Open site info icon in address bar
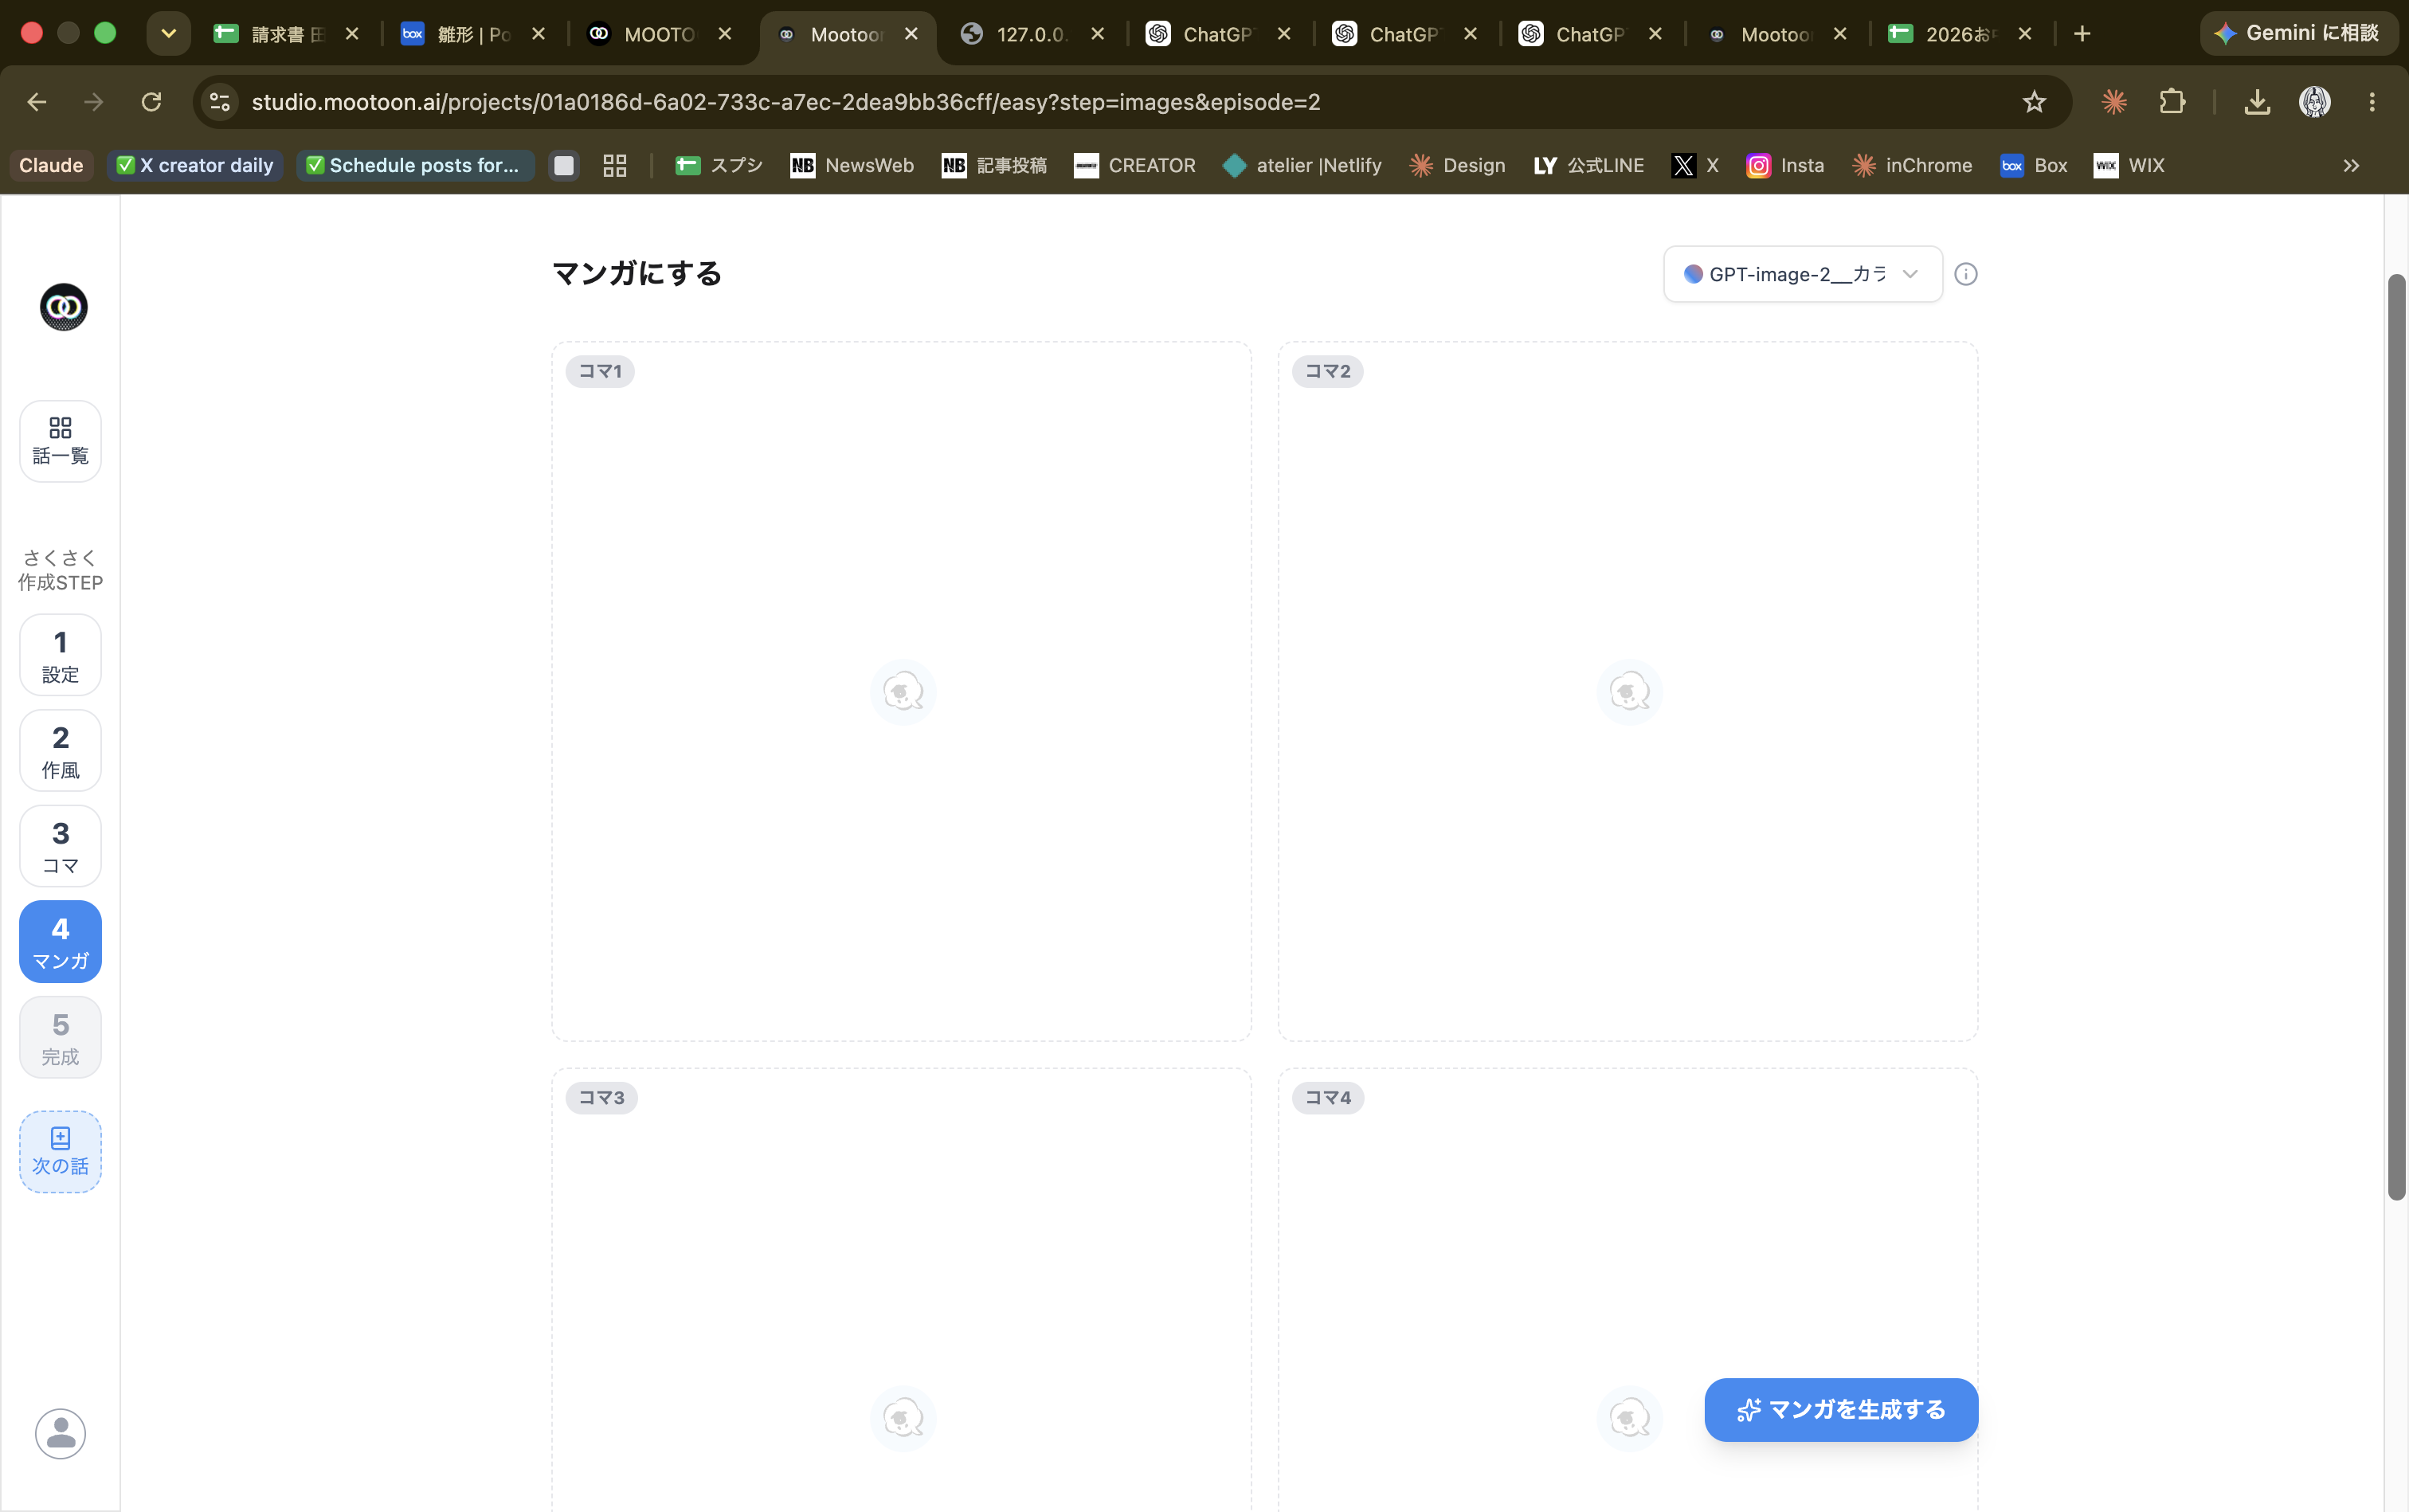This screenshot has width=2409, height=1512. pyautogui.click(x=220, y=102)
